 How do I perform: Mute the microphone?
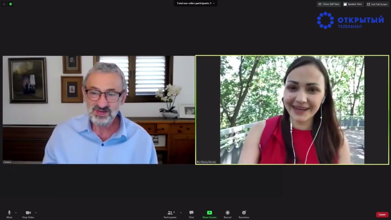click(9, 214)
